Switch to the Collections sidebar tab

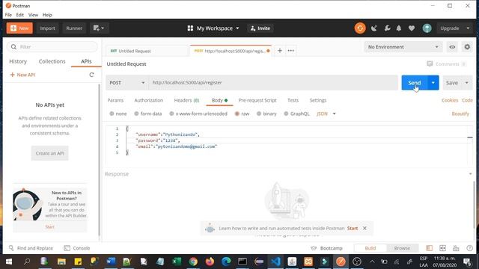click(x=52, y=61)
